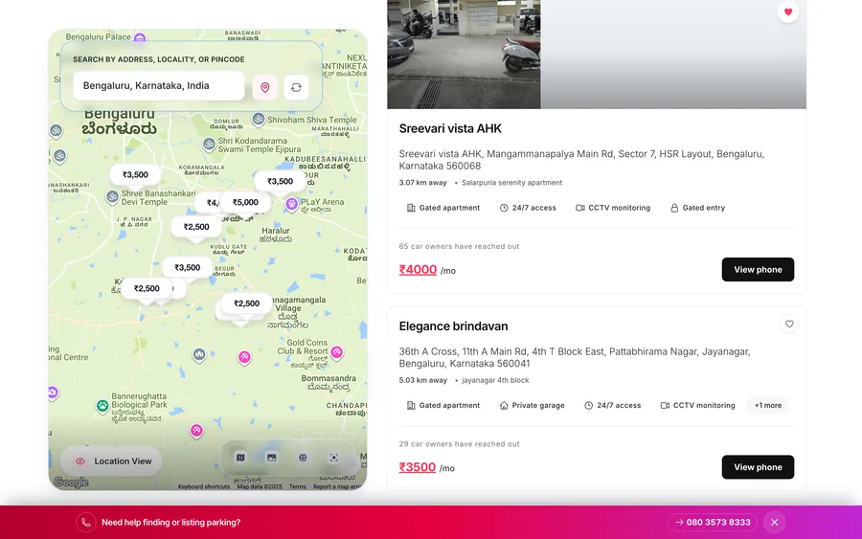Click the location pin icon beside search
Image resolution: width=862 pixels, height=539 pixels.
click(x=265, y=87)
